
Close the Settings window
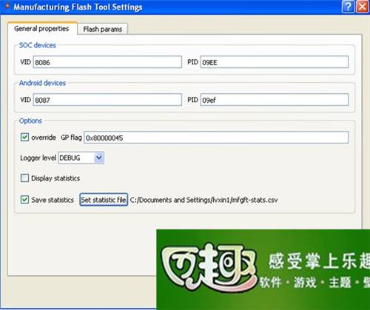point(363,7)
